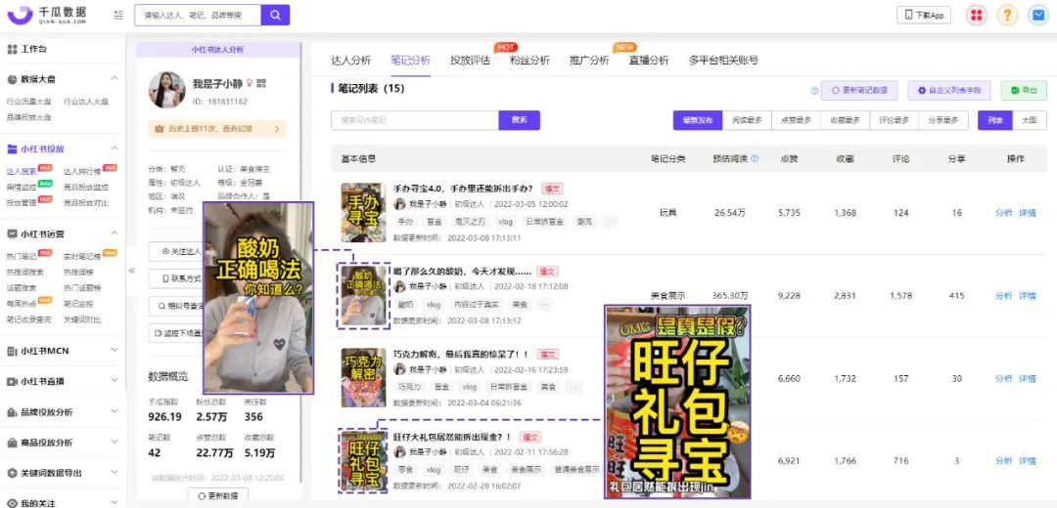Collapse the profile panel with « arrow
The width and height of the screenshot is (1057, 508).
pos(131,270)
